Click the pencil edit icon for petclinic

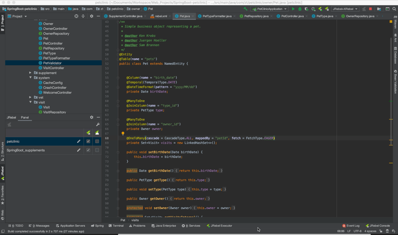pos(79,141)
